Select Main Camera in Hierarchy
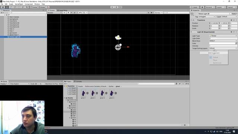 point(14,17)
